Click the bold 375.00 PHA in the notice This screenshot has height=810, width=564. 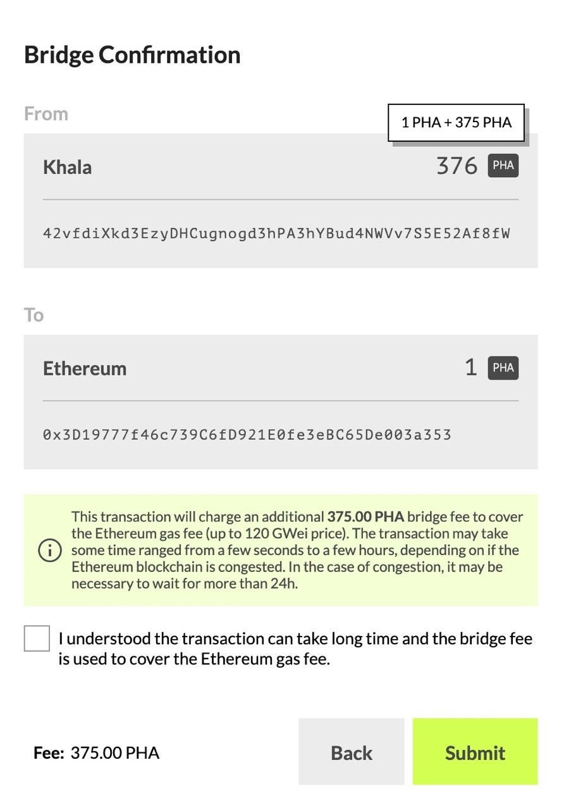(365, 516)
